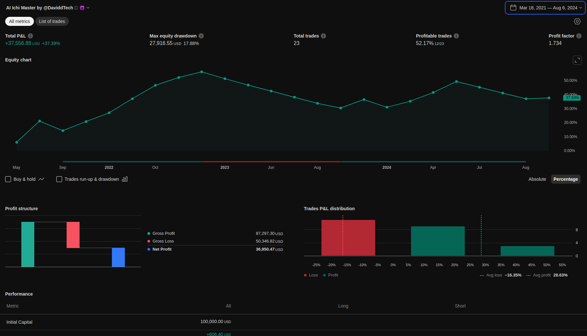Switch to the List of trades tab
587x336 pixels.
[x=52, y=21]
